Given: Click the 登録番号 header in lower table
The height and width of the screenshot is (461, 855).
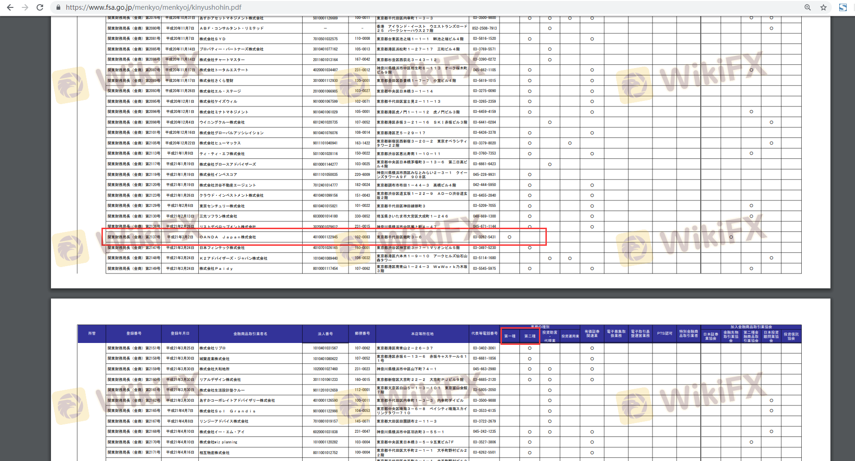Looking at the screenshot, I should [x=134, y=334].
